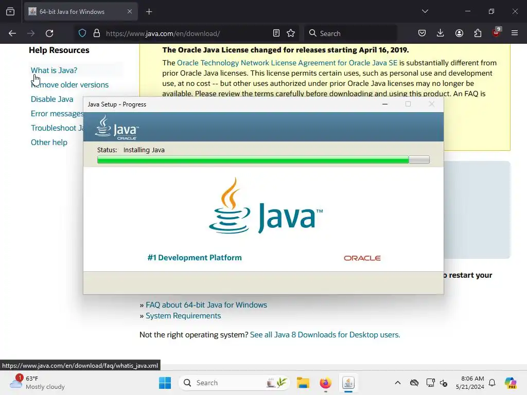Screen dimensions: 527x395
Task: Open the Firefox application menu
Action: pyautogui.click(x=515, y=33)
